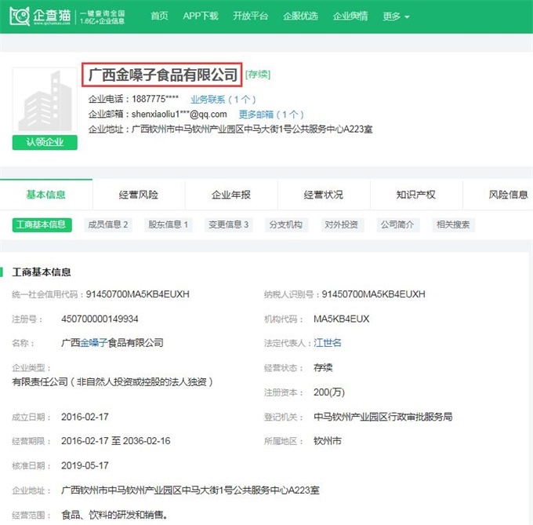The width and height of the screenshot is (533, 525).
Task: Open 业务联系 (1个) link
Action: pyautogui.click(x=223, y=100)
